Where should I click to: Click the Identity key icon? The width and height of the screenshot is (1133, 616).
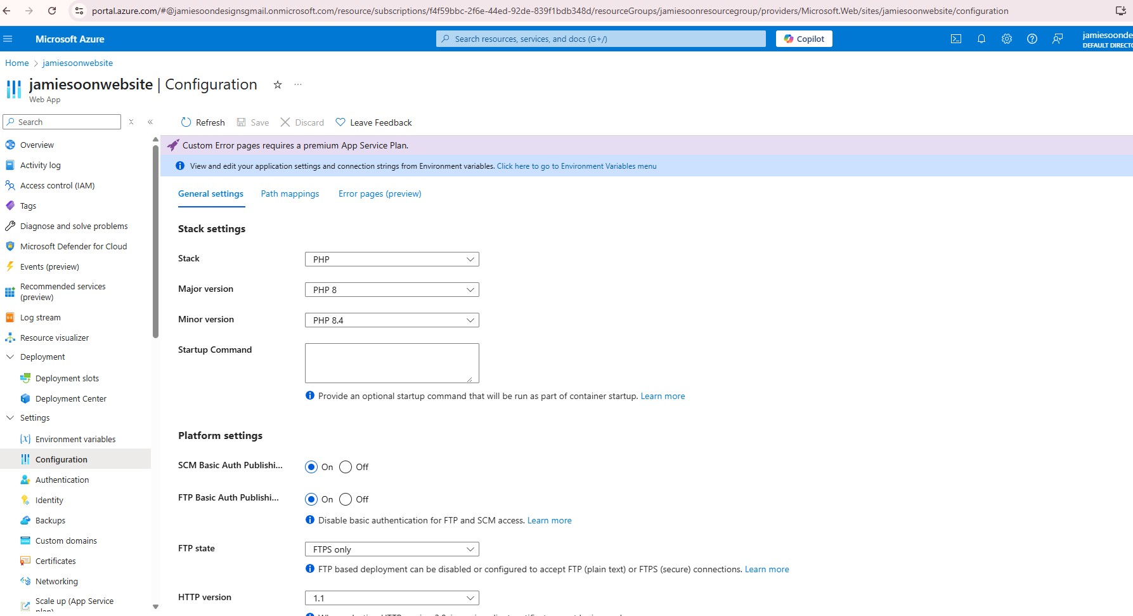tap(25, 500)
